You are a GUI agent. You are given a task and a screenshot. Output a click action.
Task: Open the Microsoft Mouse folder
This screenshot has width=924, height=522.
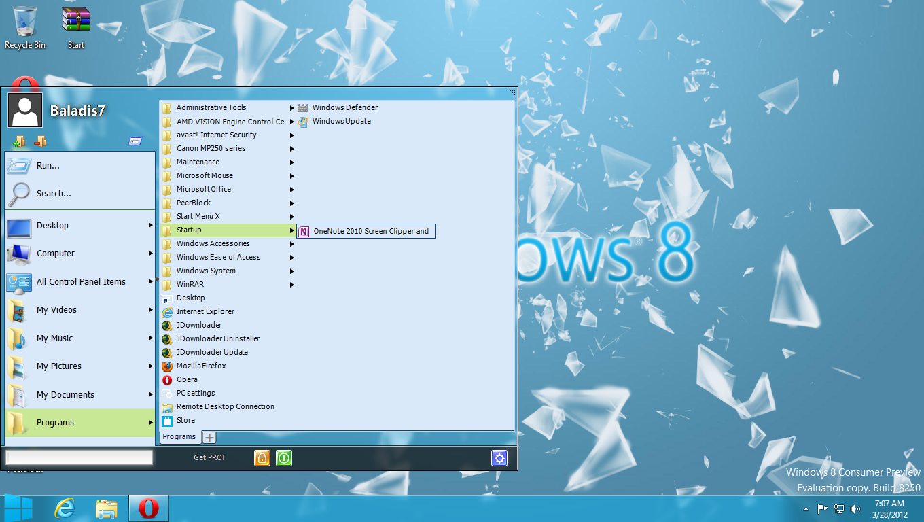(x=228, y=175)
